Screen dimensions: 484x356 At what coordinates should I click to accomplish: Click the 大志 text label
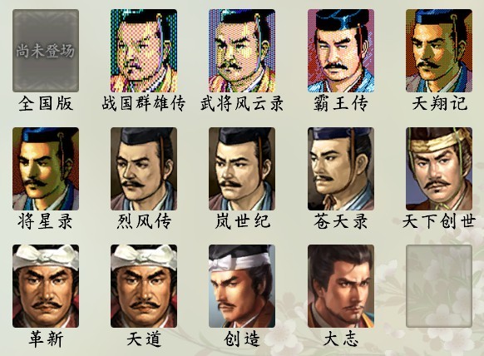(341, 339)
